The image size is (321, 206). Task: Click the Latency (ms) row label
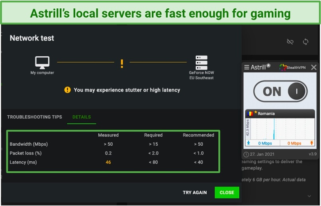23,162
